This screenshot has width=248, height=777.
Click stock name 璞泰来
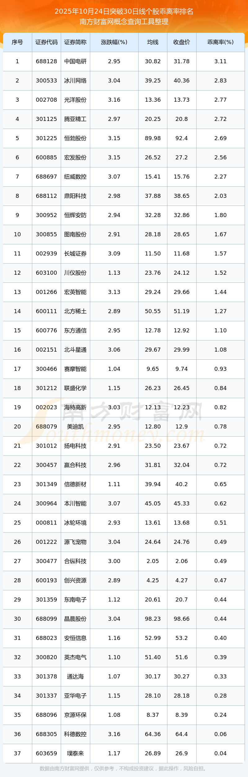click(x=75, y=753)
